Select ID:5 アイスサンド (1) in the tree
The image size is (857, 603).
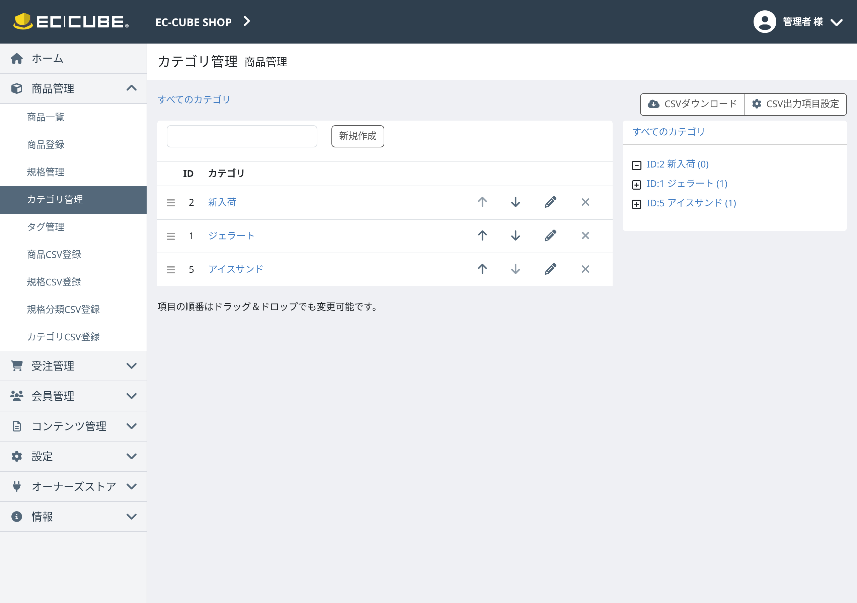coord(691,203)
